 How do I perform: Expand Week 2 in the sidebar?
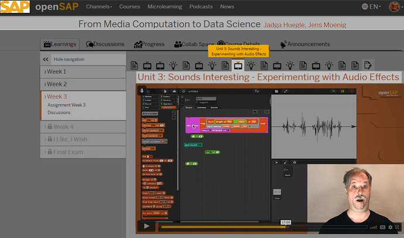[83, 84]
